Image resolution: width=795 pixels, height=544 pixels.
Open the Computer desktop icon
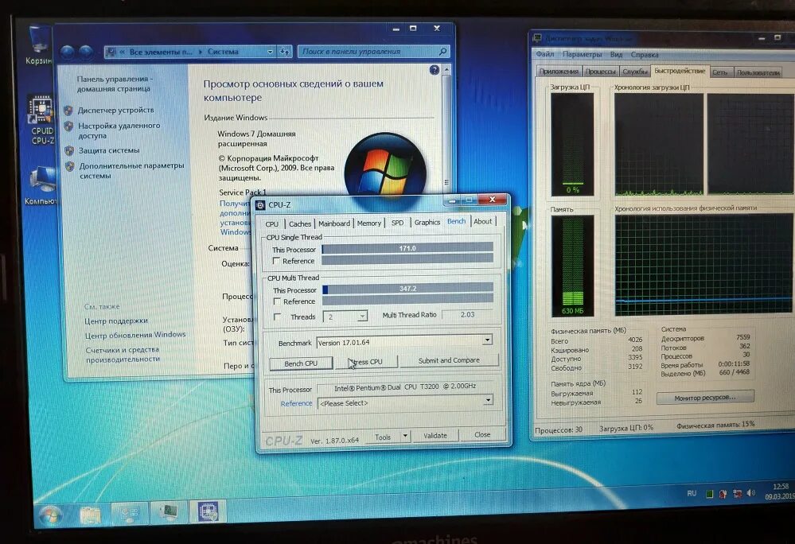(x=41, y=186)
